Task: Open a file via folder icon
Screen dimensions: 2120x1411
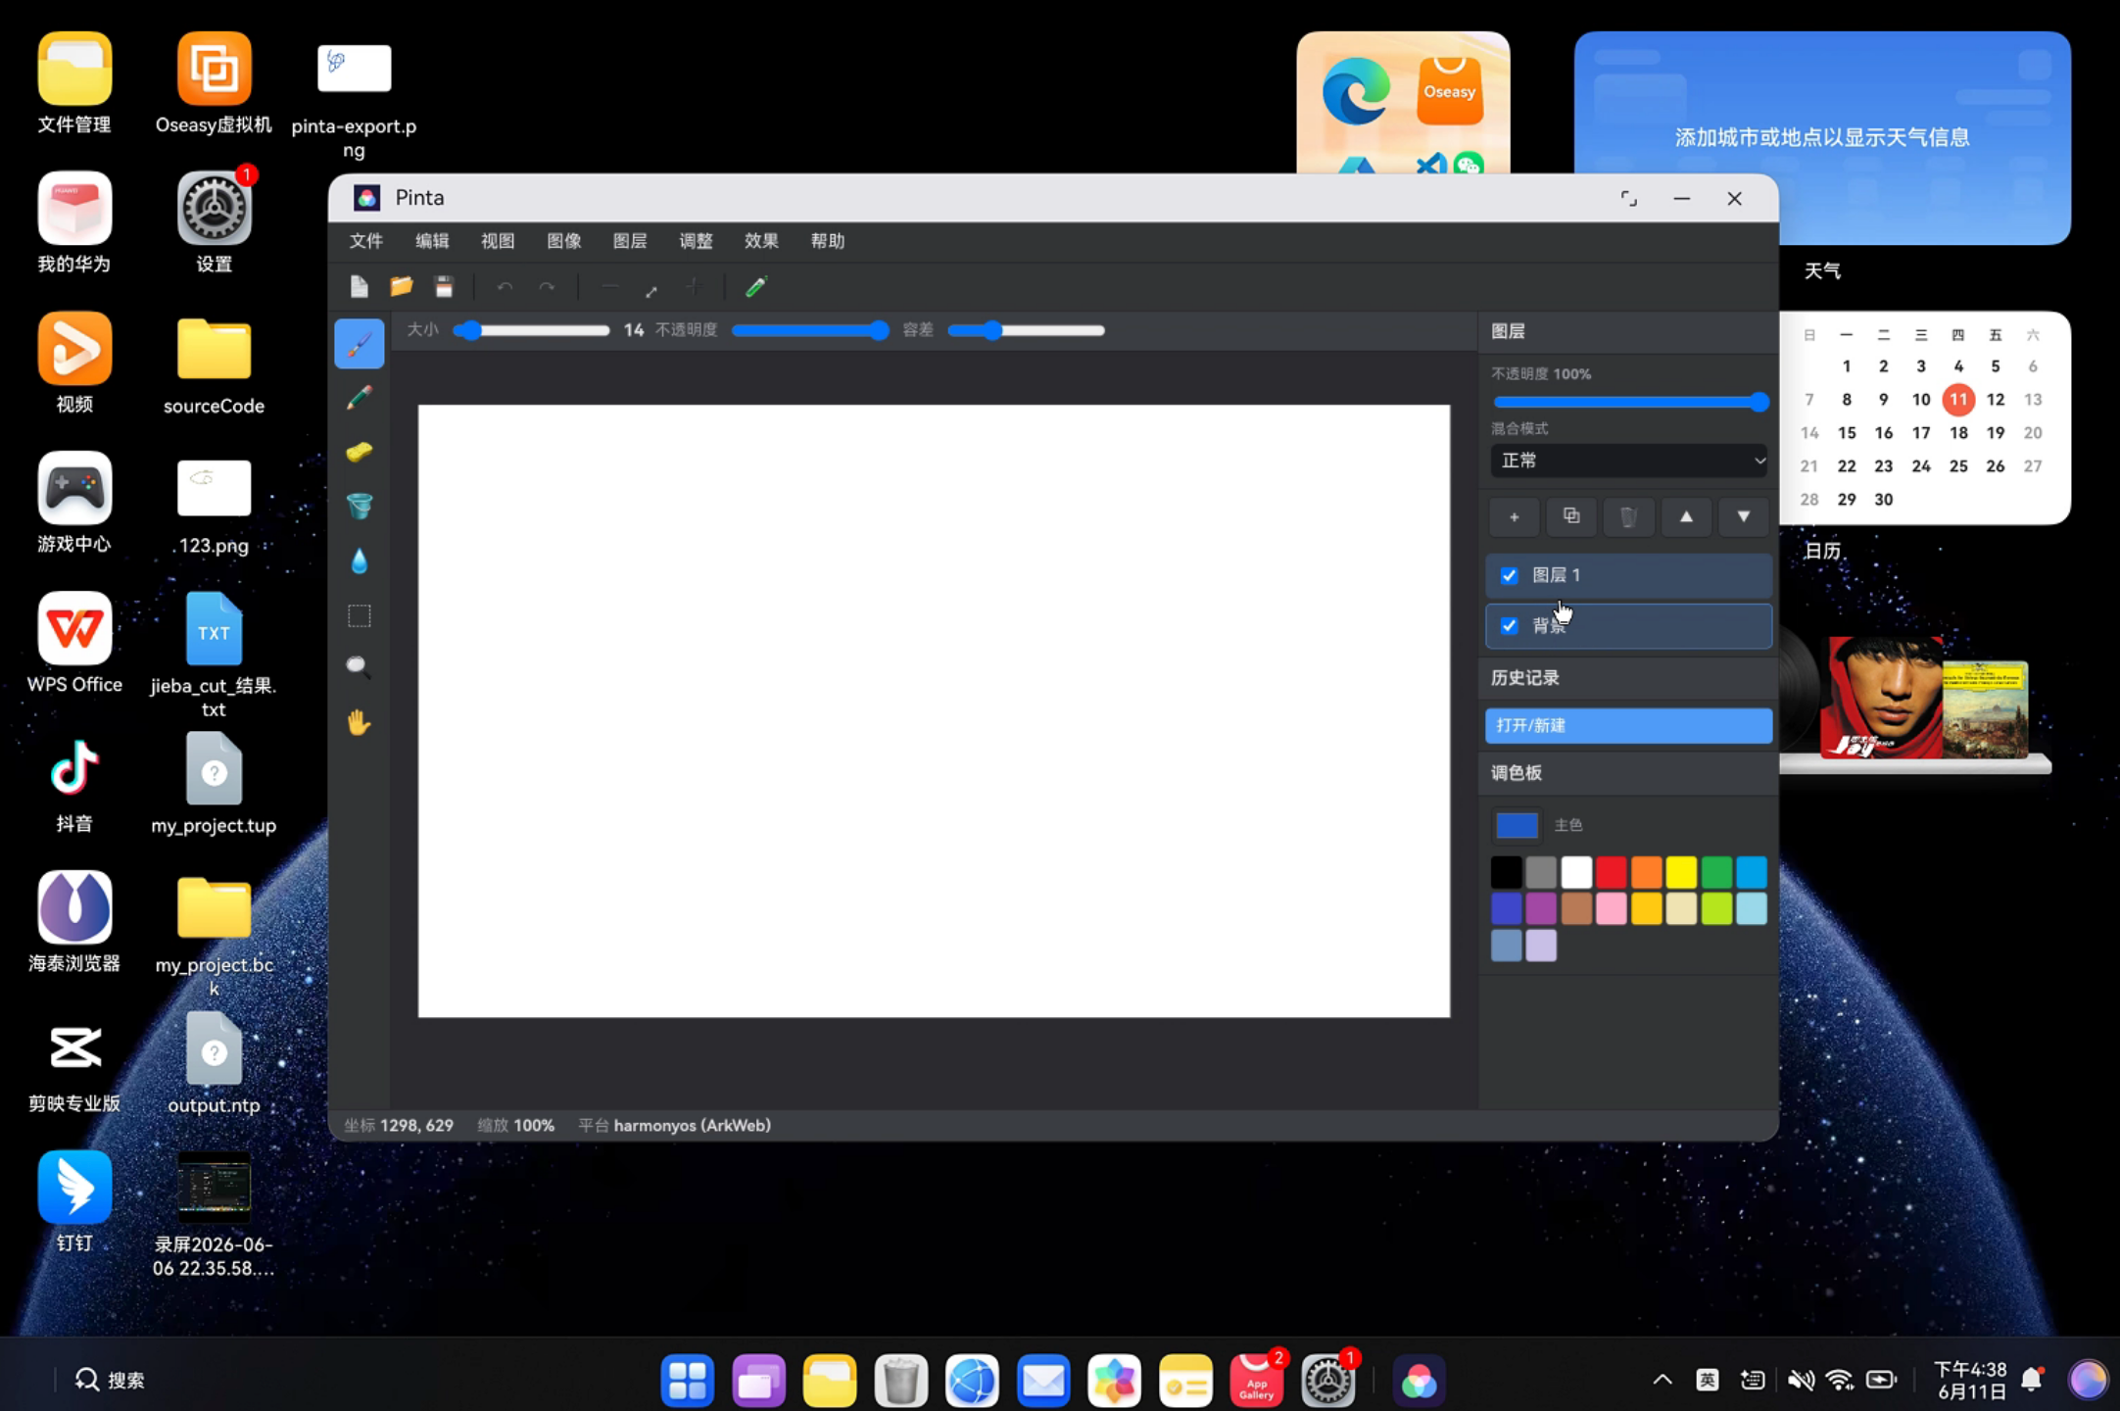Action: [x=401, y=287]
